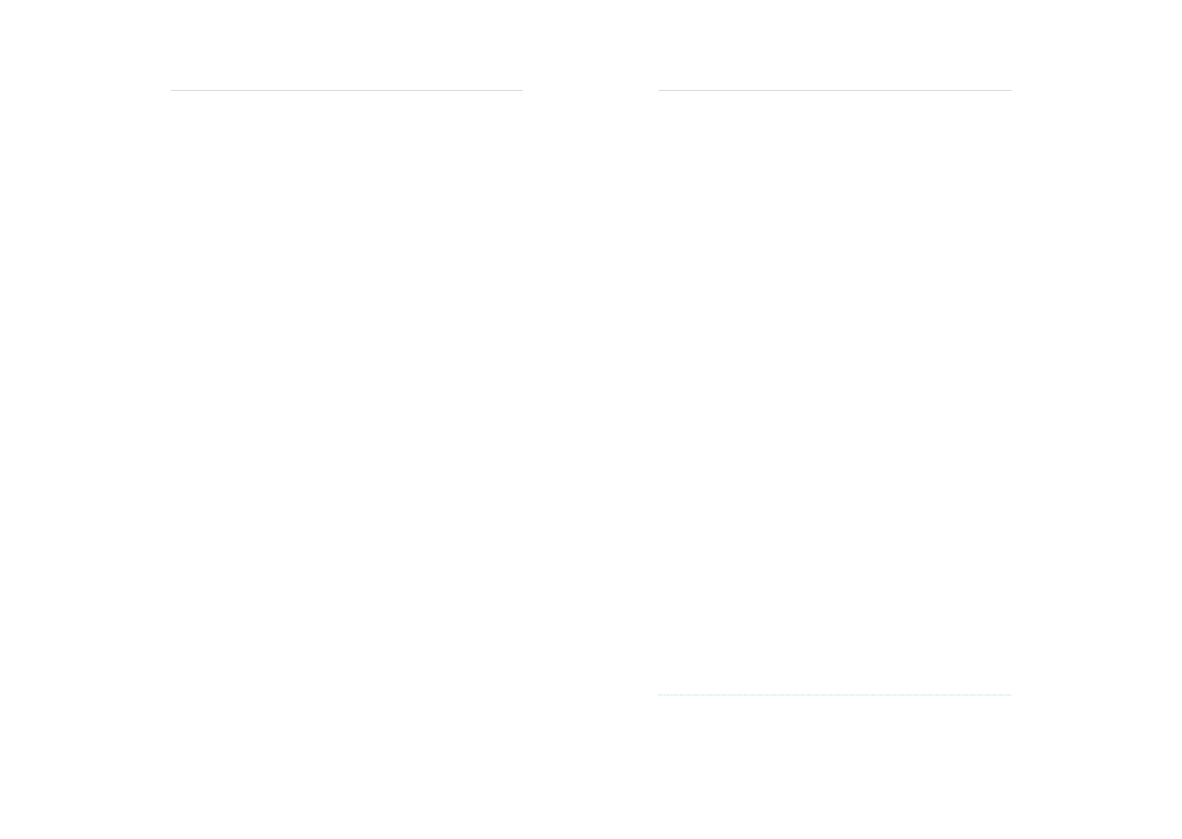Screen dimensions: 1182x839
Task: Click inside the blank left page body
Action: [x=347, y=395]
